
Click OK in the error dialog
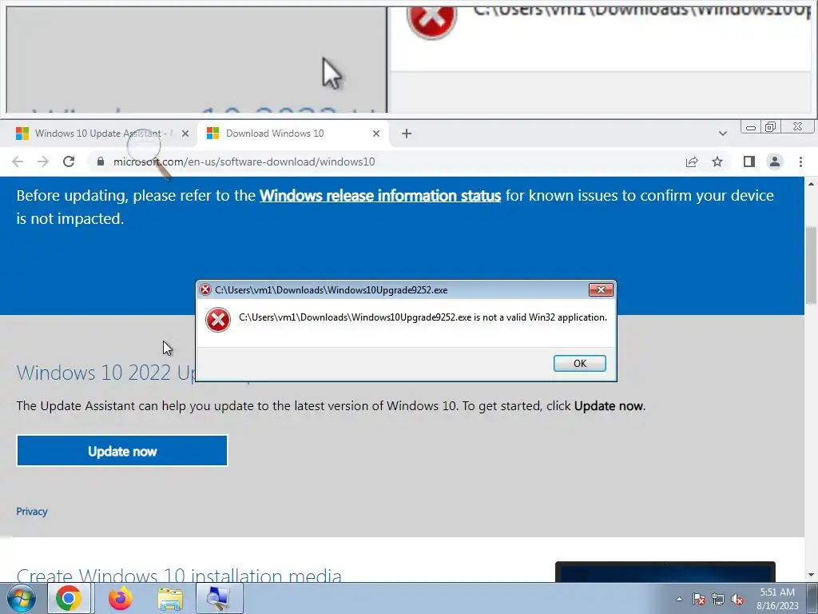click(580, 364)
